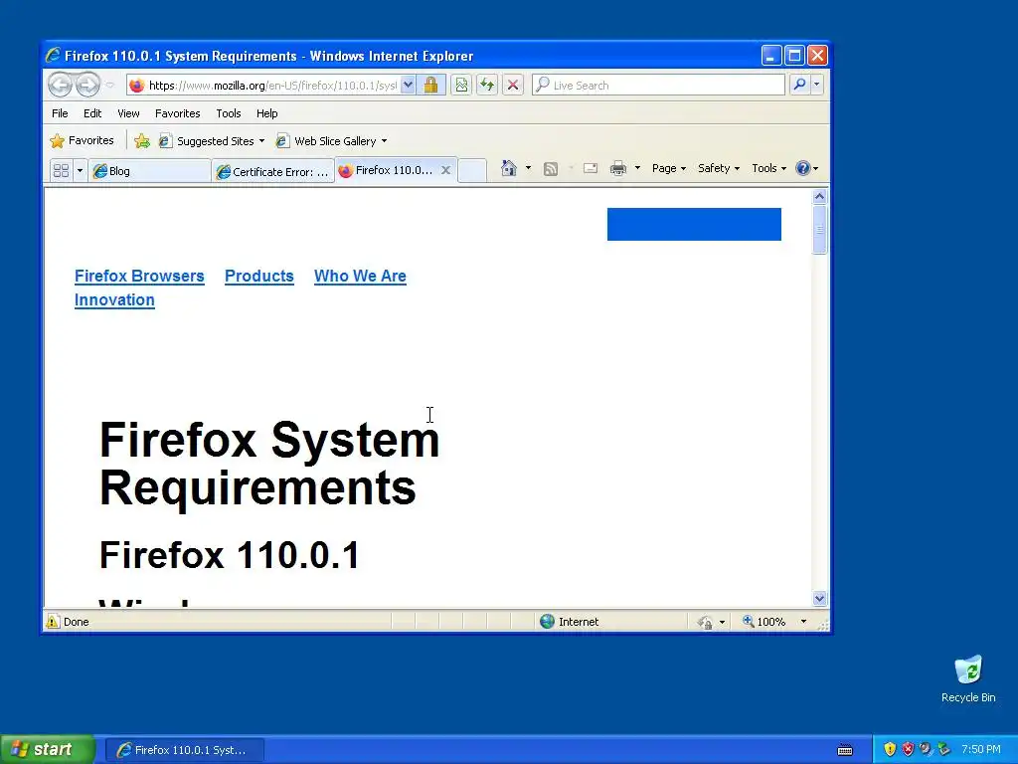1018x764 pixels.
Task: Click the security lock icon
Action: [430, 86]
